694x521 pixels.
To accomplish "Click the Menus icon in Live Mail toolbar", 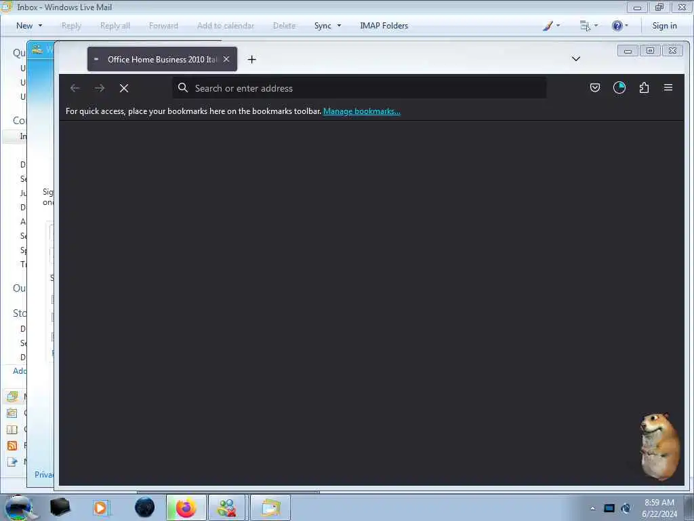I will click(585, 26).
